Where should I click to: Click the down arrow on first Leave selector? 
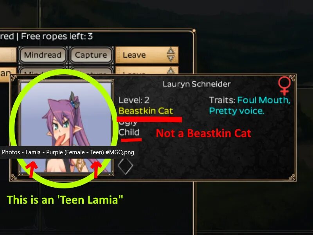click(x=171, y=59)
